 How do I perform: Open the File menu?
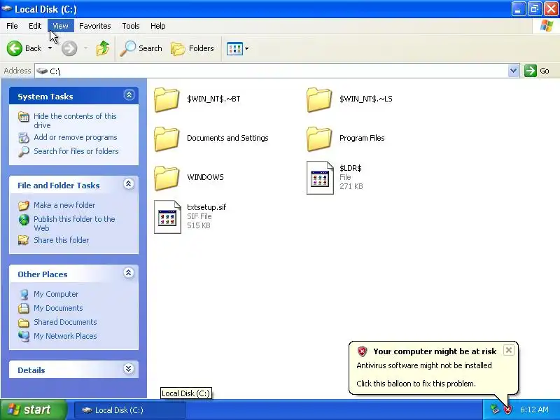(12, 26)
